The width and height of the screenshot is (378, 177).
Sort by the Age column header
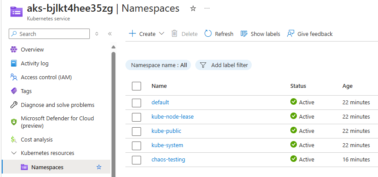click(x=347, y=86)
